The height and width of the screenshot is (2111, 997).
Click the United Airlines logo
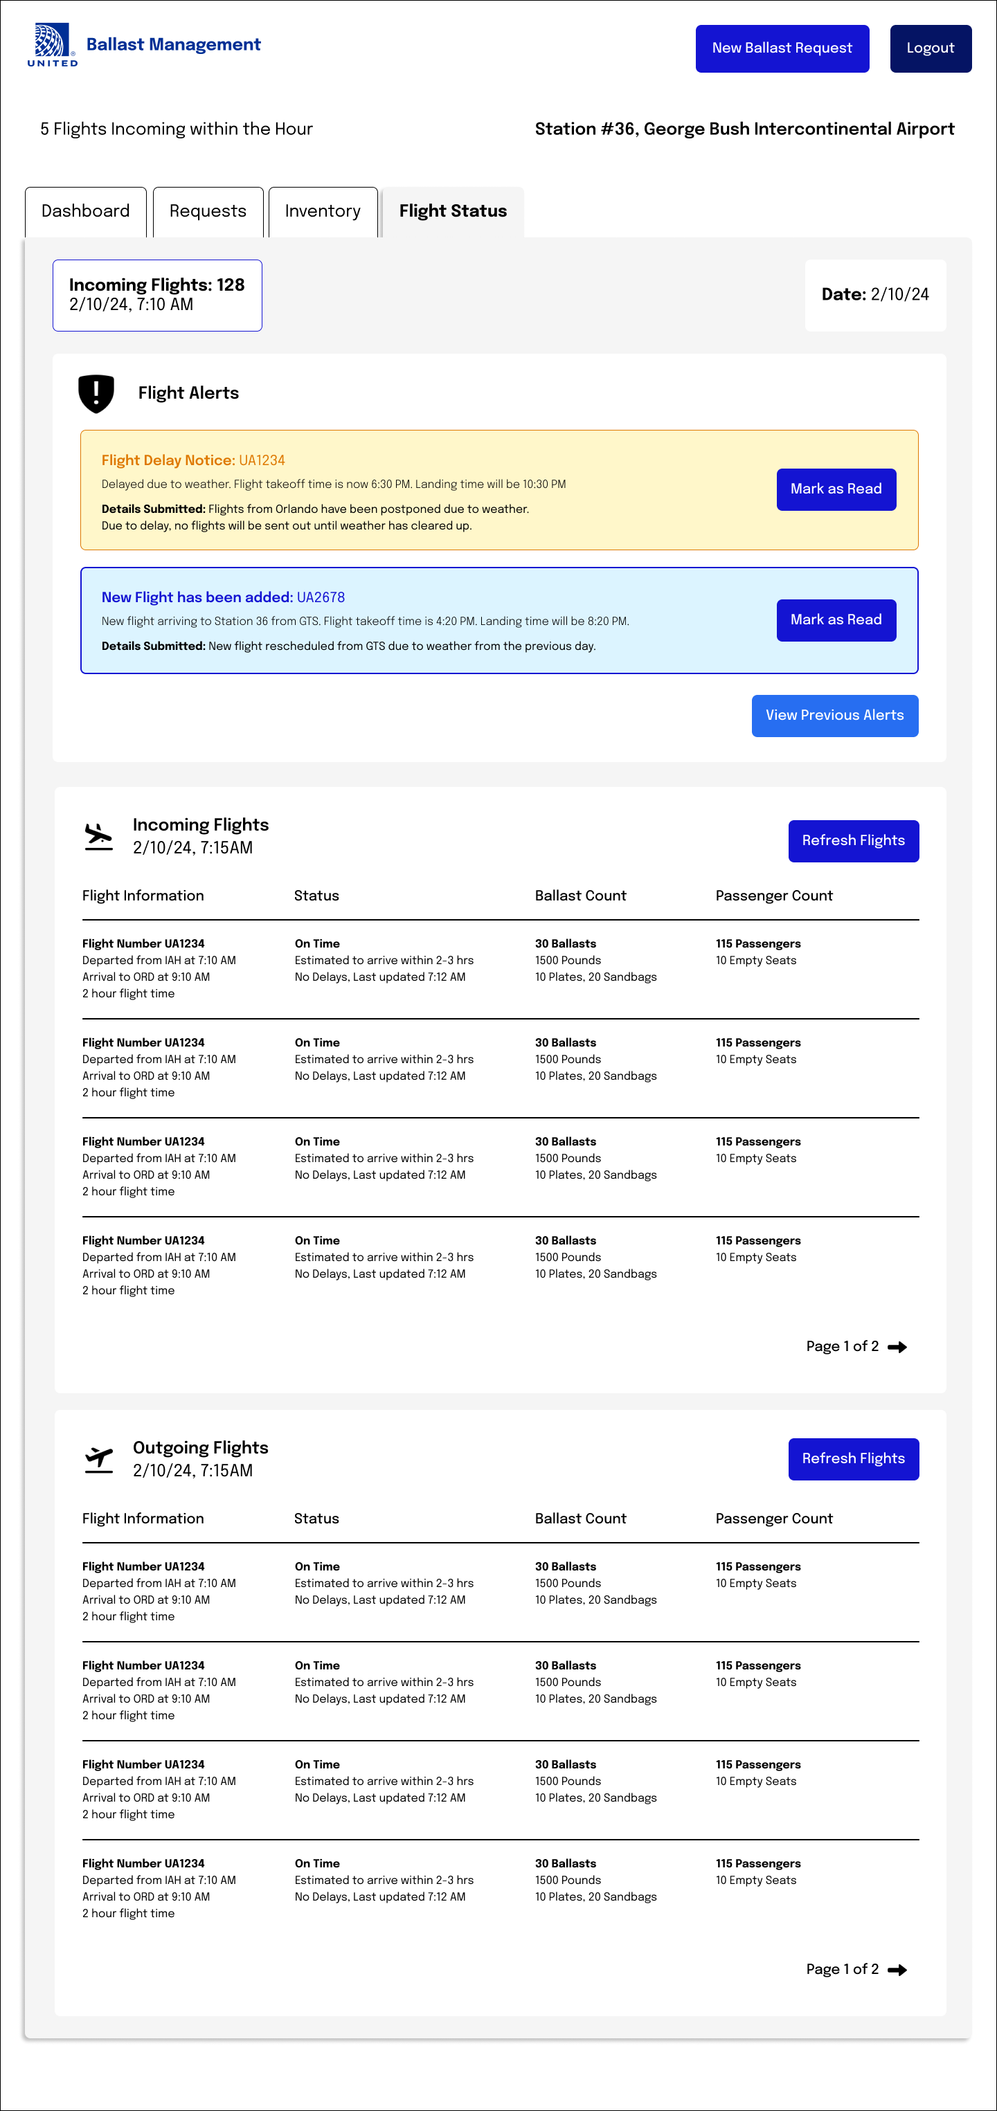click(x=53, y=45)
